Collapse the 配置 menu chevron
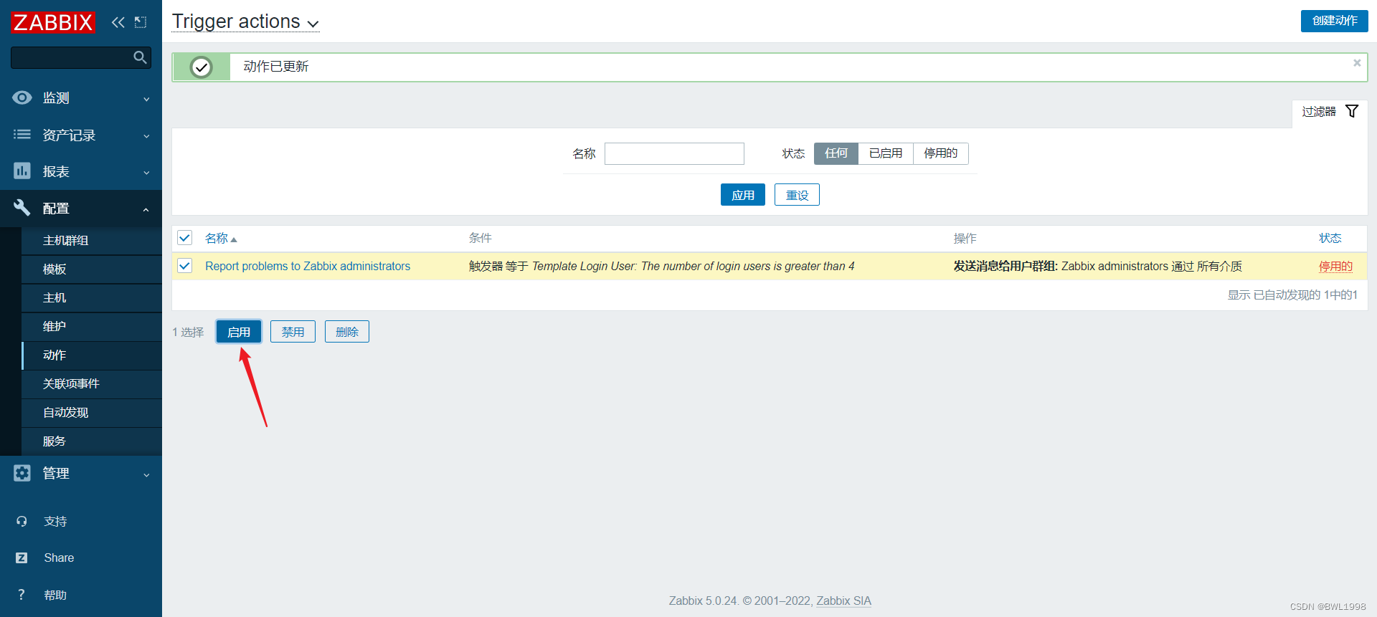This screenshot has width=1377, height=617. click(x=146, y=209)
